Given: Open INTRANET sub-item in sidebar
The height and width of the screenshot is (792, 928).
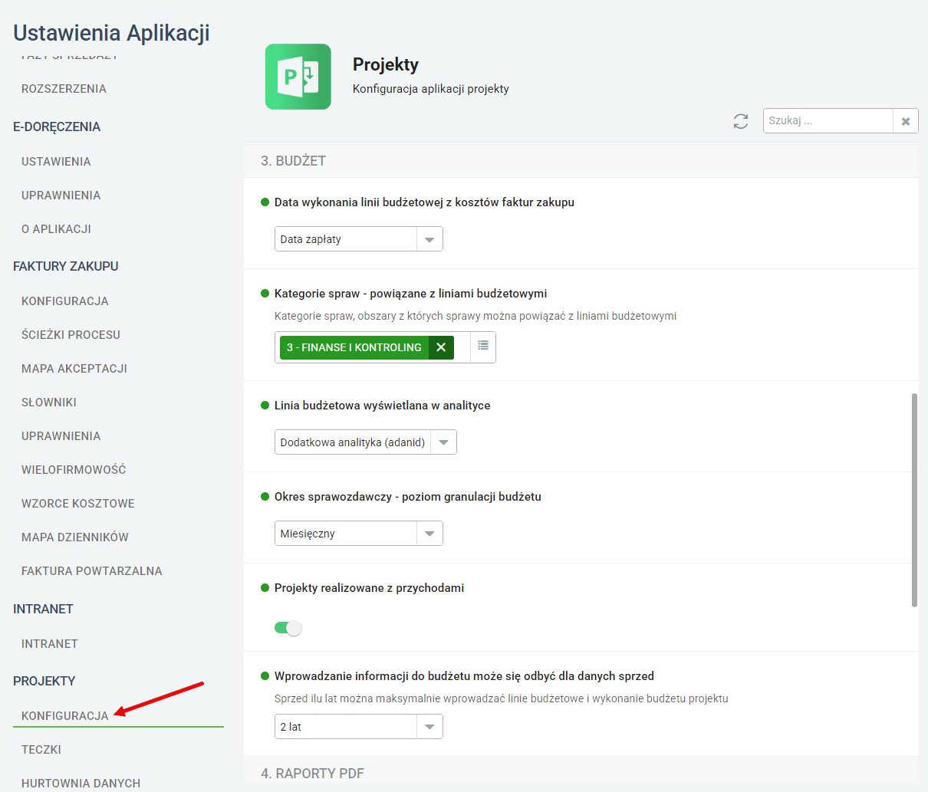Looking at the screenshot, I should pyautogui.click(x=50, y=644).
